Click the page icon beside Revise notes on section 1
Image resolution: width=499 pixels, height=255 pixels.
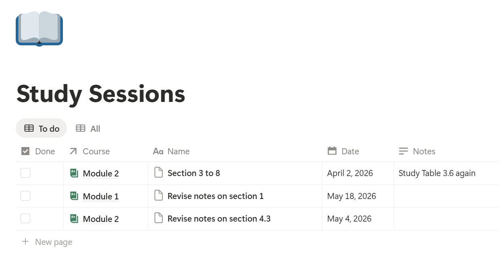(159, 196)
